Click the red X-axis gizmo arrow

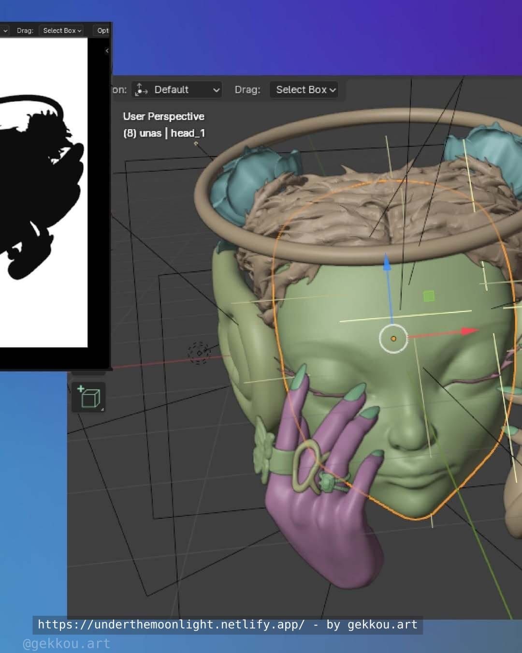tap(468, 331)
